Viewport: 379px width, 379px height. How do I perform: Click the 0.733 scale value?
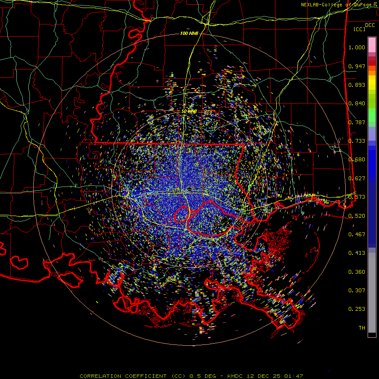pos(357,141)
